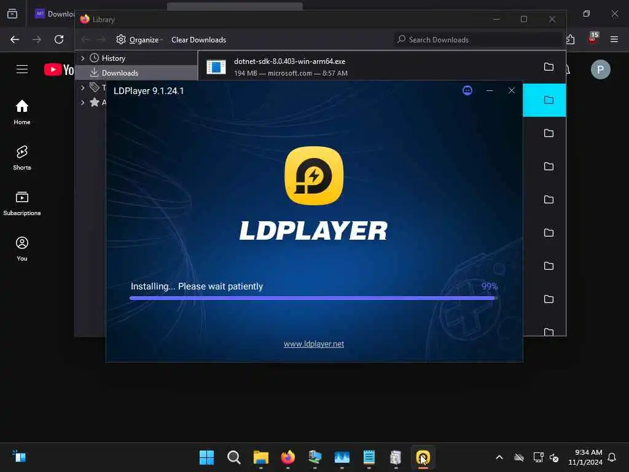This screenshot has height=472, width=629.
Task: Open www.ldplayer.net link in installer
Action: (314, 344)
